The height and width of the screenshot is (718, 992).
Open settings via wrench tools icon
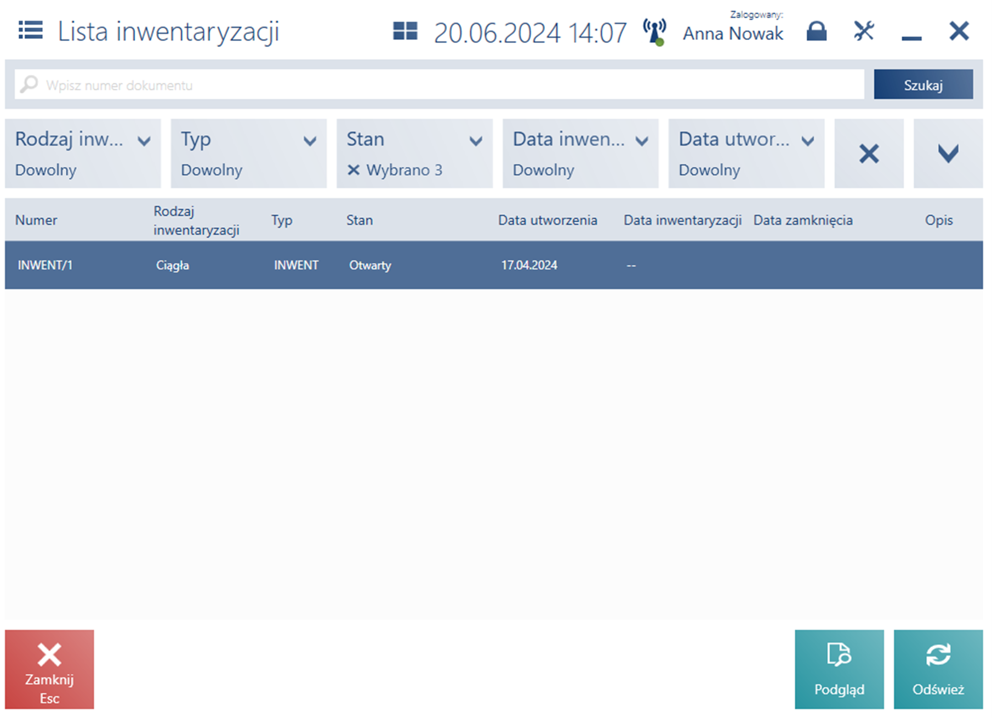click(864, 31)
